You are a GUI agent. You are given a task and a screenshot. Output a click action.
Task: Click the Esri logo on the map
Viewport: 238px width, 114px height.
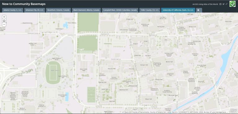(233, 111)
